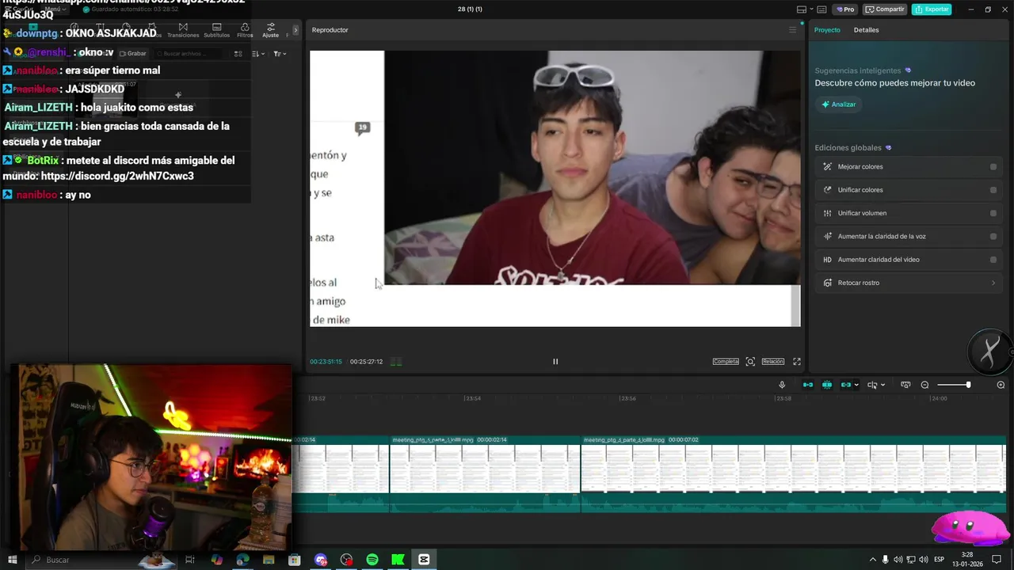
Task: Open Microsoft Edge from the taskbar
Action: pos(242,560)
